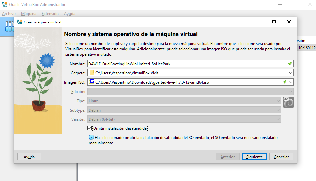Click the blue info icon beside the notice
Viewport: 316px width, 181px height.
(91, 137)
